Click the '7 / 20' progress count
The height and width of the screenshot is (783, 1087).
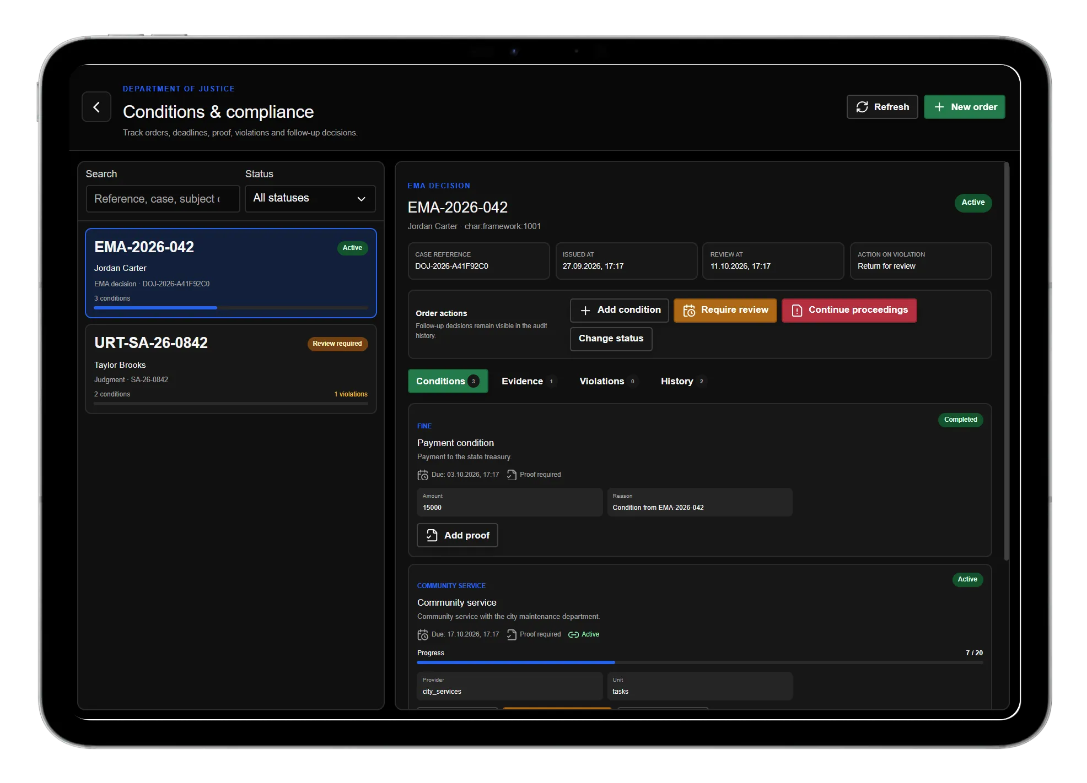click(974, 653)
